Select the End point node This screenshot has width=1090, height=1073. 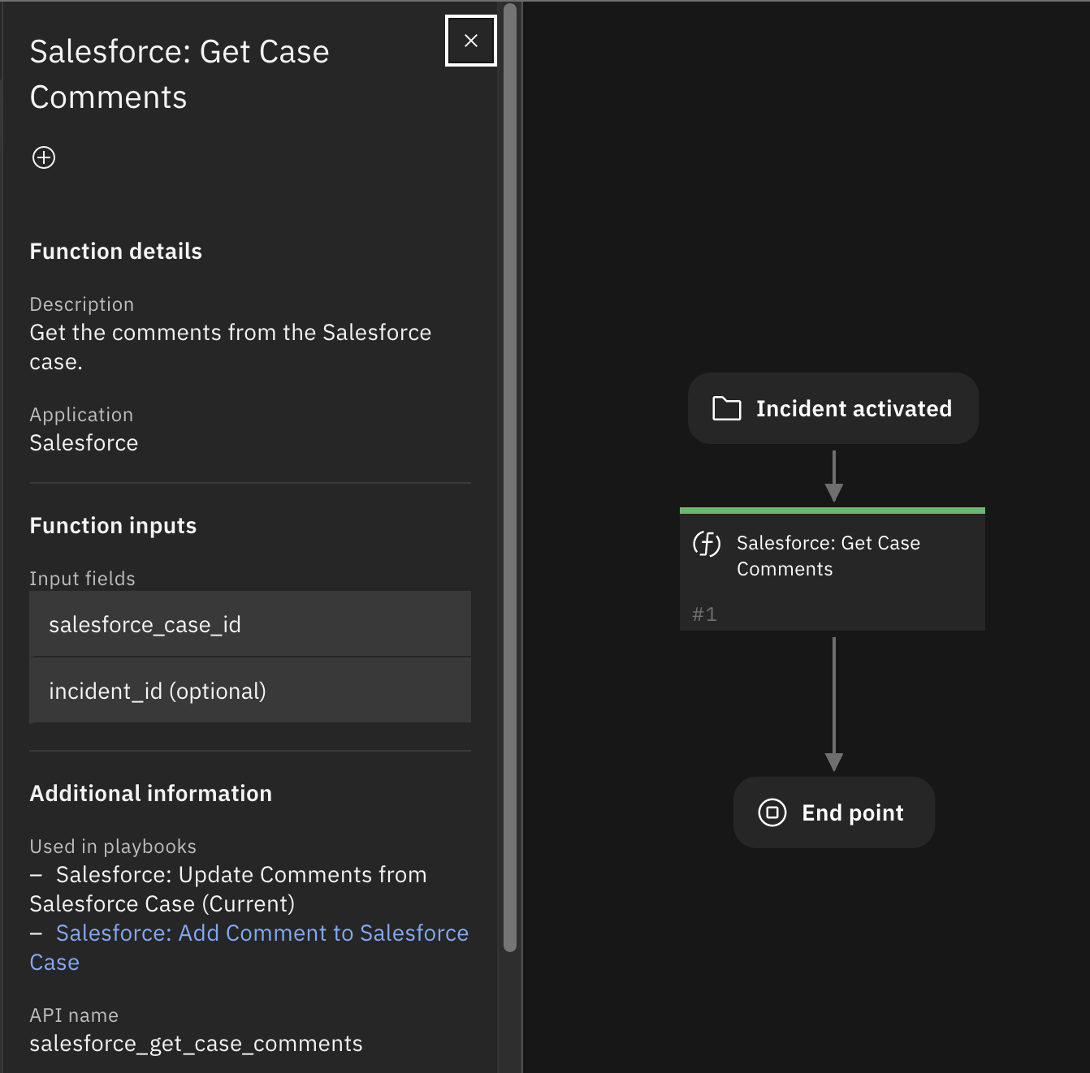point(834,812)
